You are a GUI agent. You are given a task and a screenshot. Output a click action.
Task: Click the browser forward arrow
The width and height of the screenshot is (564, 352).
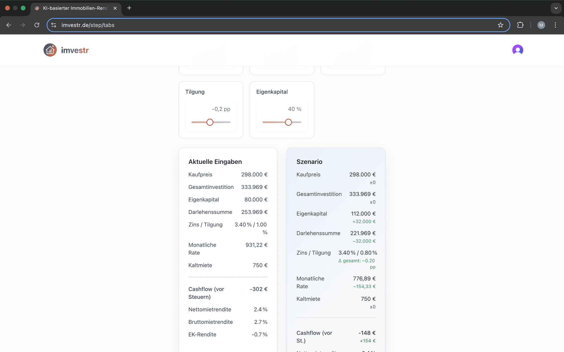click(23, 25)
